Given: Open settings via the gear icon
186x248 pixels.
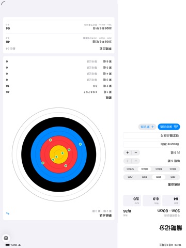Looking at the screenshot, I should (6, 238).
